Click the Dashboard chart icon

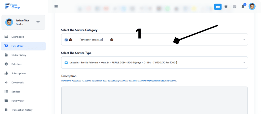(6, 37)
